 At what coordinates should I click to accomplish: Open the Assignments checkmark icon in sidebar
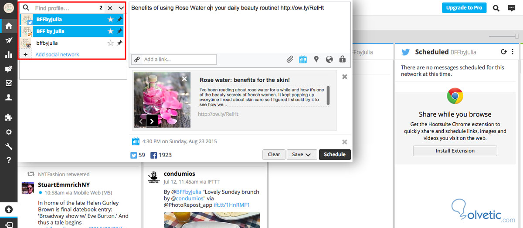[8, 84]
